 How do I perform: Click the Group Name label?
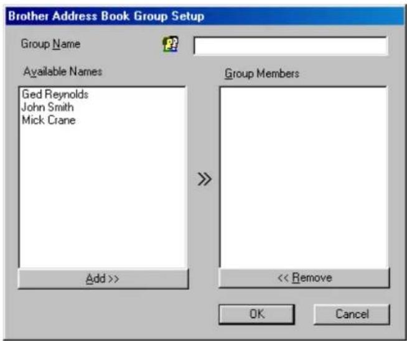pyautogui.click(x=50, y=44)
